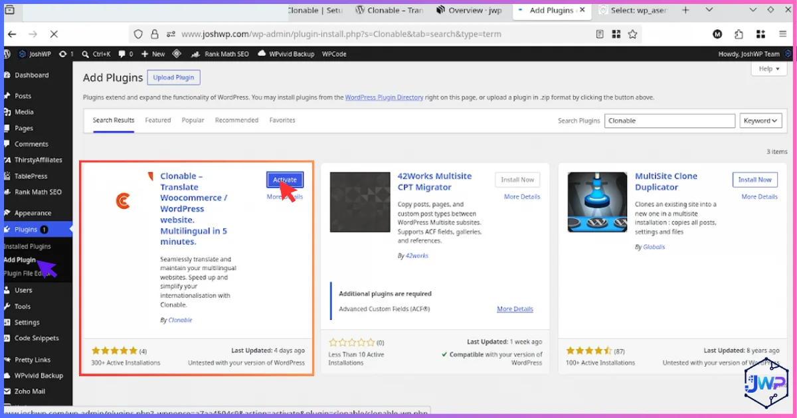Screen dimensions: 797x418
Task: Open comments bubble in admin bar
Action: (126, 54)
